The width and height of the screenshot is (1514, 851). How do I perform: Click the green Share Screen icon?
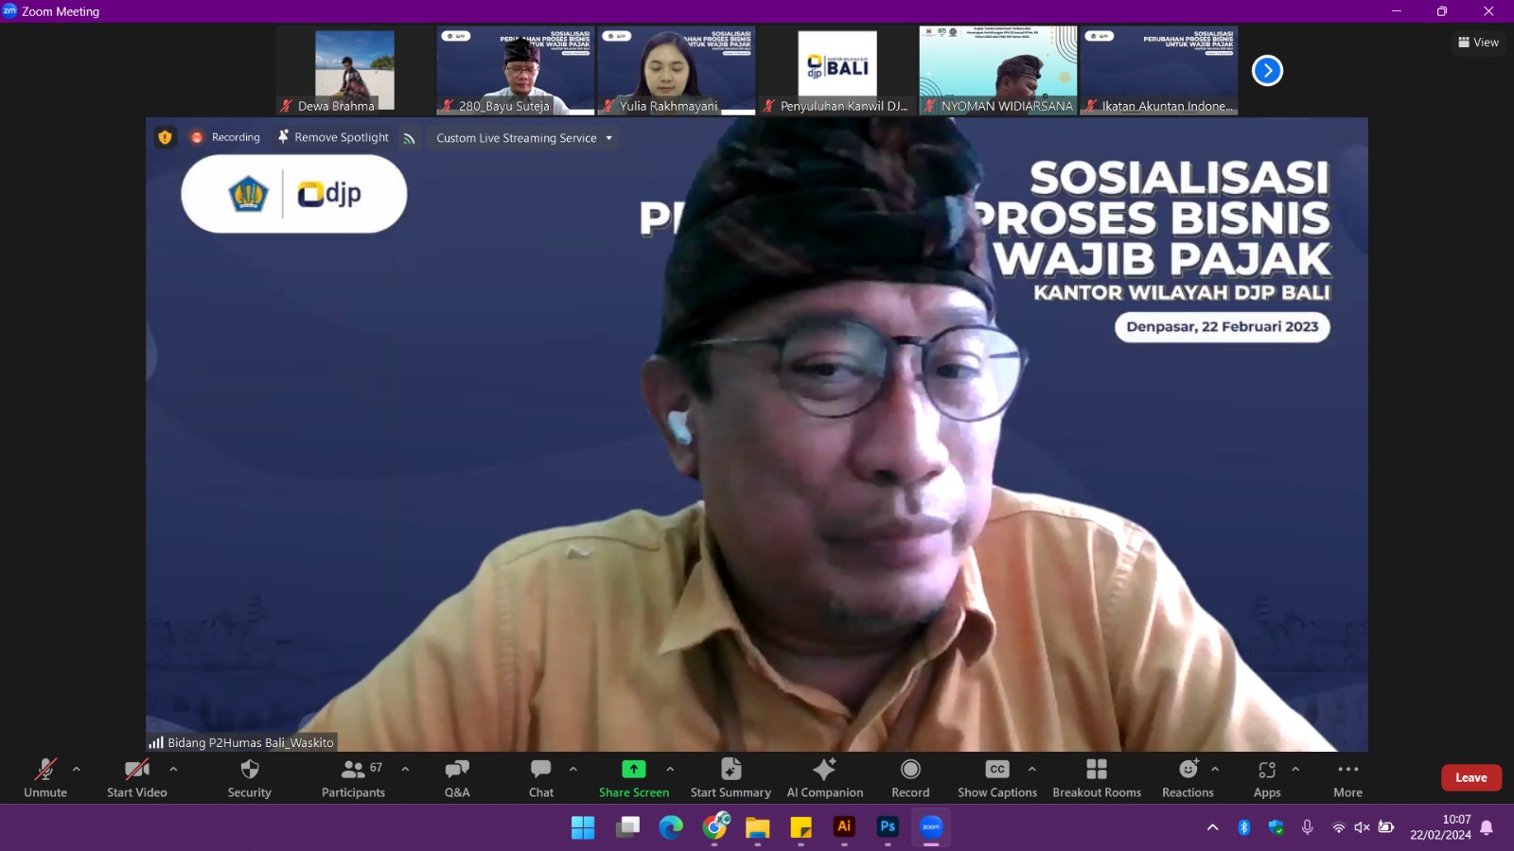point(633,769)
